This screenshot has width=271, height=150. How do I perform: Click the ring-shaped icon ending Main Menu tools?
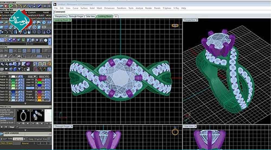click(x=49, y=32)
